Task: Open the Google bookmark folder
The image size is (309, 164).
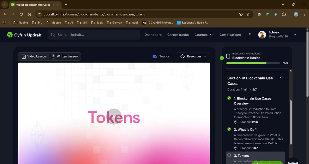Action: coord(54,23)
